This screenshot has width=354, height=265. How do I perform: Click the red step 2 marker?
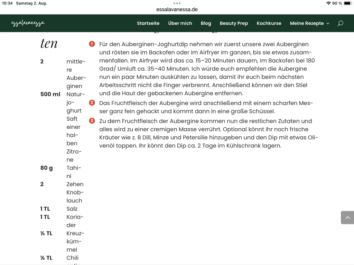pyautogui.click(x=92, y=103)
